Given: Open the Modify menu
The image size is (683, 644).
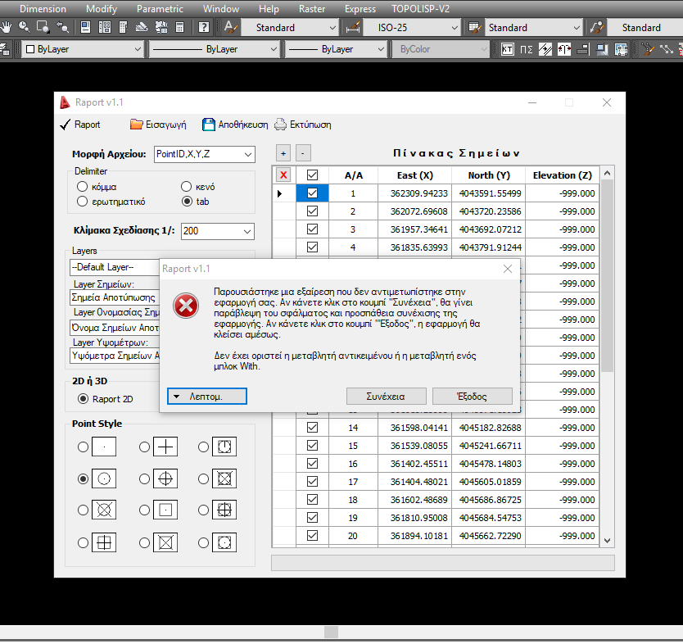Looking at the screenshot, I should click(x=101, y=9).
